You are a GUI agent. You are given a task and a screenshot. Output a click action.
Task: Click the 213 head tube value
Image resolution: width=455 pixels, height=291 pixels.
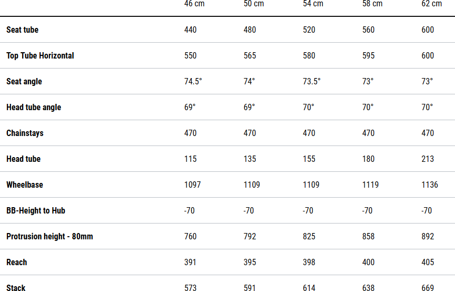[428, 159]
